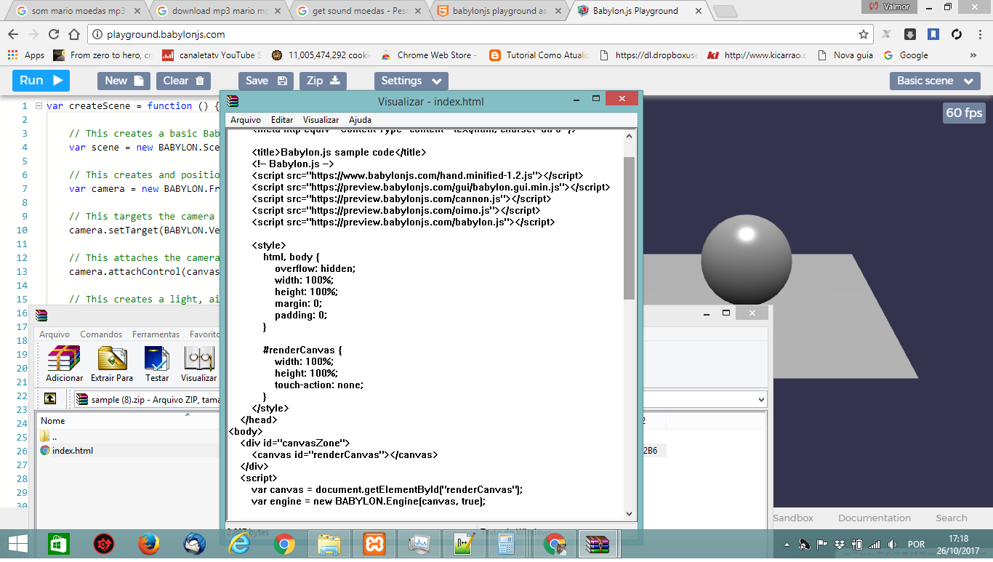This screenshot has height=562, width=993.
Task: Bookmark page with the star icon
Action: coord(864,34)
